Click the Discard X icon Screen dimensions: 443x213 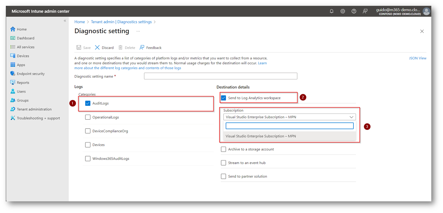click(97, 47)
